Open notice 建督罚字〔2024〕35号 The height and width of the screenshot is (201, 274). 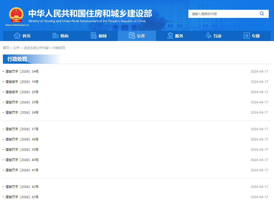[22, 102]
